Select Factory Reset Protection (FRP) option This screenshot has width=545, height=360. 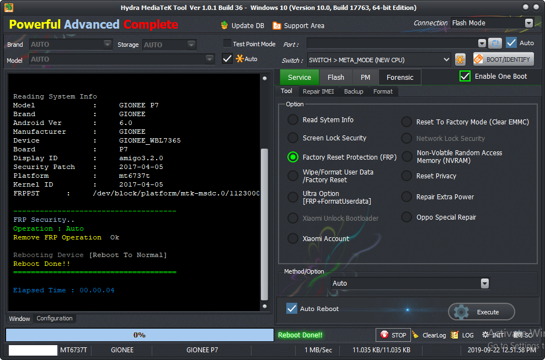[x=293, y=157]
